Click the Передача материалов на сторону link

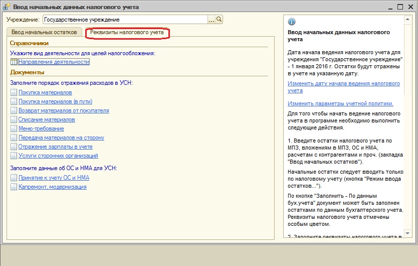[61, 138]
